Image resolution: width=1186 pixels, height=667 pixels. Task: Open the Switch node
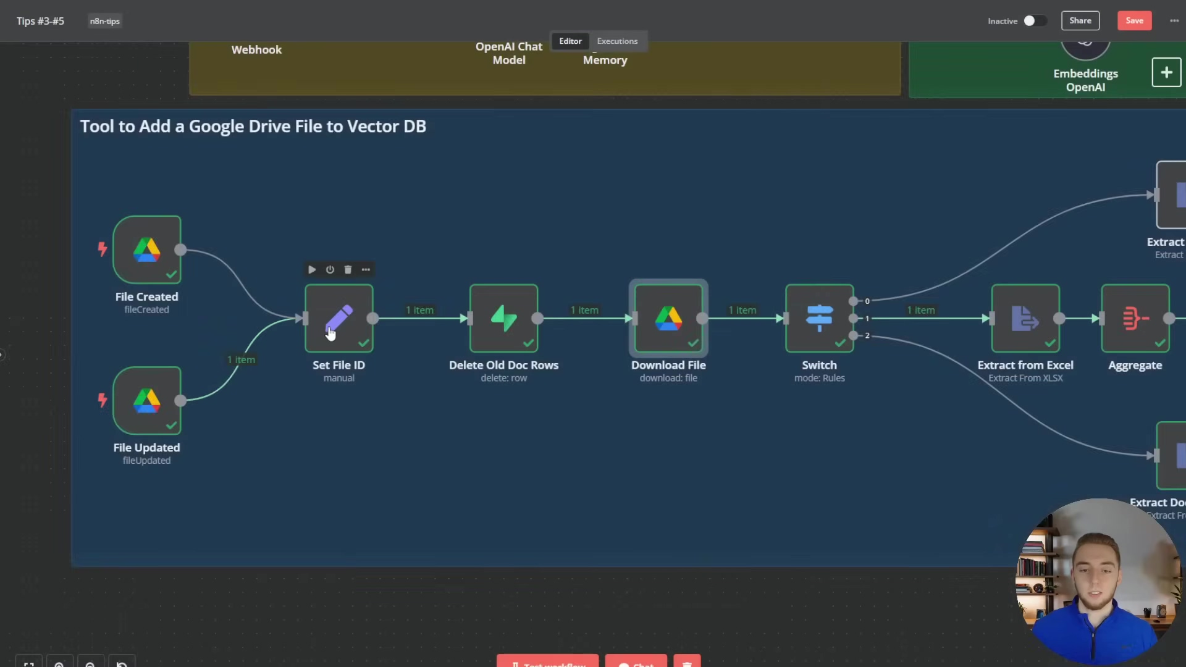tap(819, 318)
